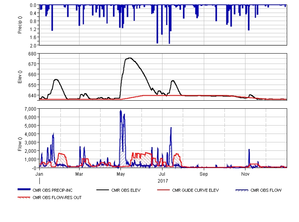Screen dimensions: 299x222
Task: Click the May label on time axis
Action: [x=121, y=174]
